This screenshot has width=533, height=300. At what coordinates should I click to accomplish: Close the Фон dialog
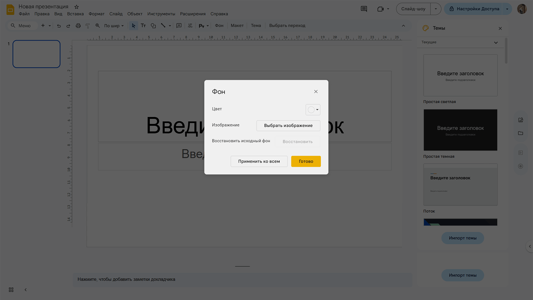click(316, 91)
